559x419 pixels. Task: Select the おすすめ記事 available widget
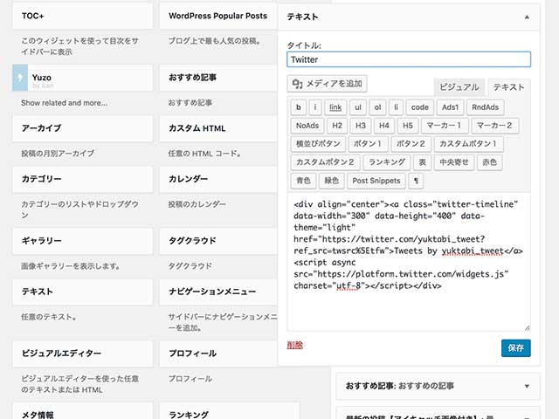[218, 78]
